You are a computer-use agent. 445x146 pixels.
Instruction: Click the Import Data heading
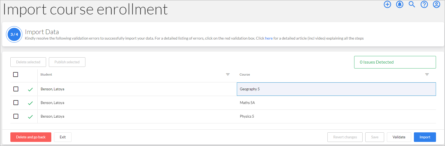[42, 32]
